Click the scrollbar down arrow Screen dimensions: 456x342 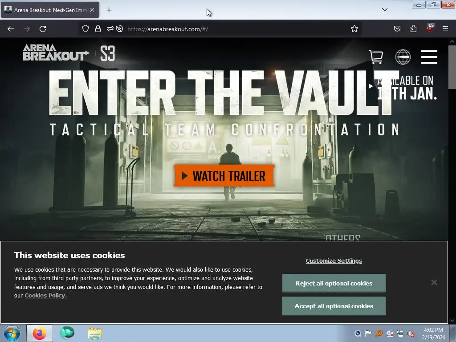tap(452, 321)
